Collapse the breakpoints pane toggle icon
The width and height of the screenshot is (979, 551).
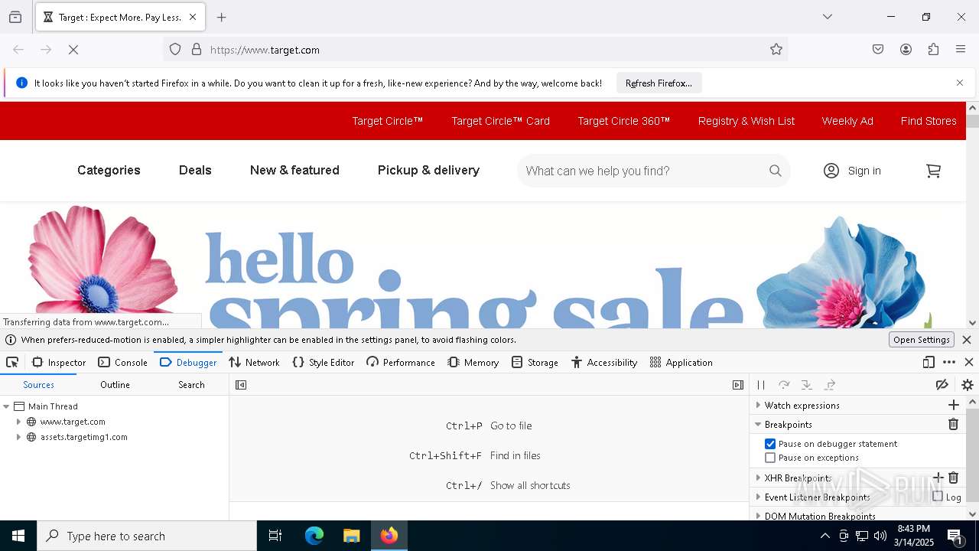point(737,385)
